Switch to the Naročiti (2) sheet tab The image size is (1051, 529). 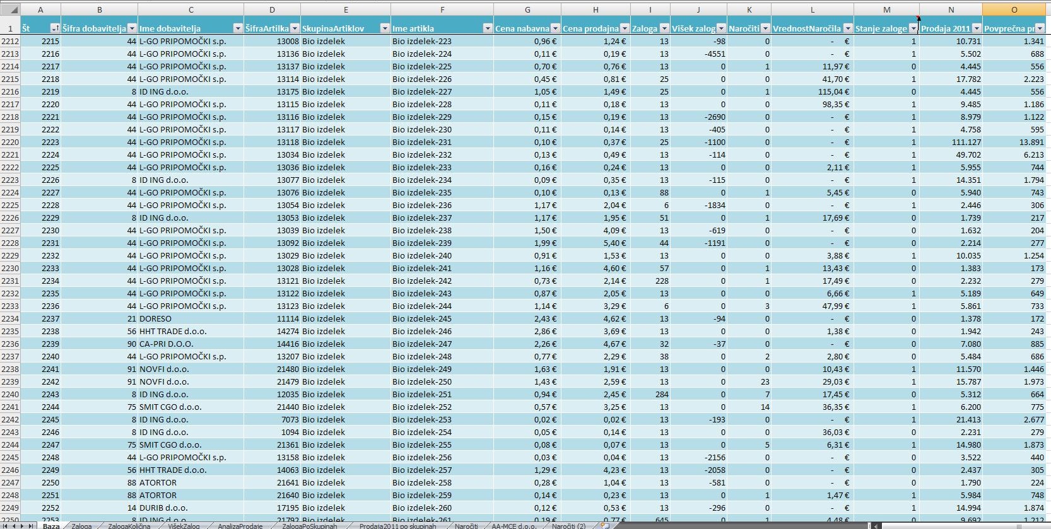click(568, 526)
